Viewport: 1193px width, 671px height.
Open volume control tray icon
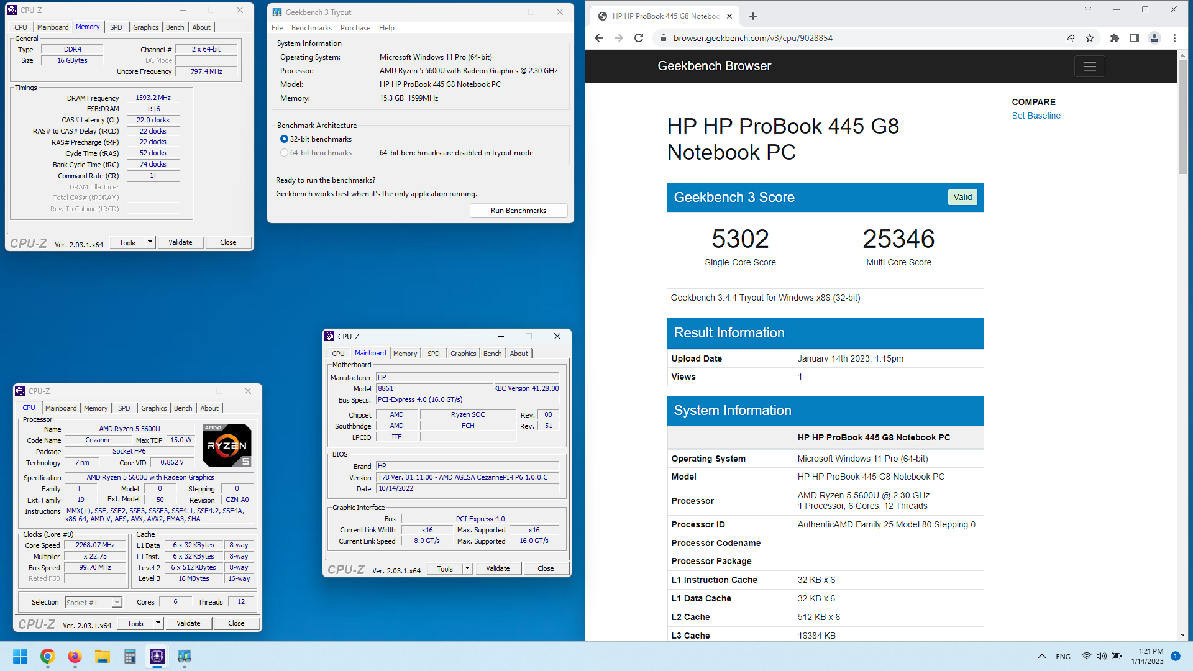coord(1102,656)
